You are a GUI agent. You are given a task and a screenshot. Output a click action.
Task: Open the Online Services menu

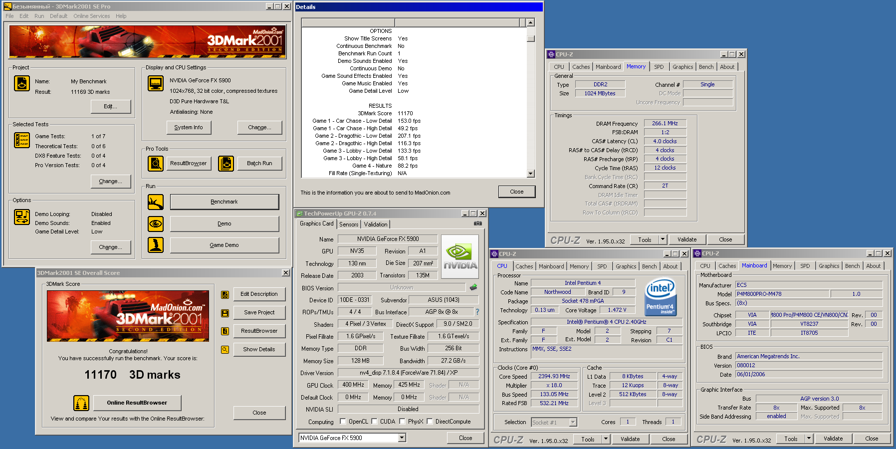click(91, 16)
